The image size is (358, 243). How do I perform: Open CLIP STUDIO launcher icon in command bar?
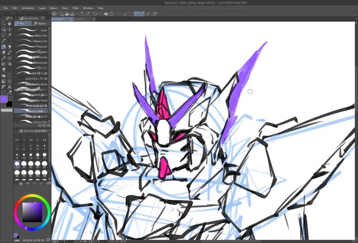[54, 14]
